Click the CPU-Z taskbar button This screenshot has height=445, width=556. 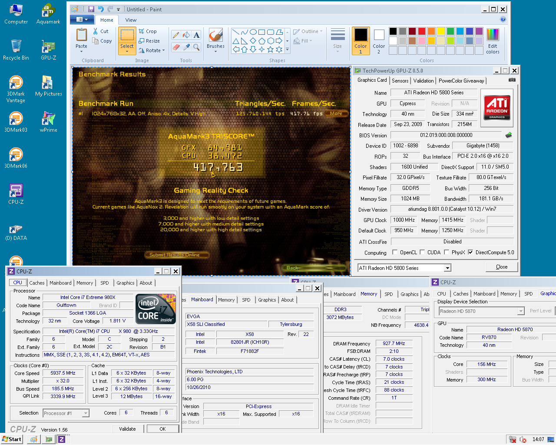pyautogui.click(x=62, y=439)
